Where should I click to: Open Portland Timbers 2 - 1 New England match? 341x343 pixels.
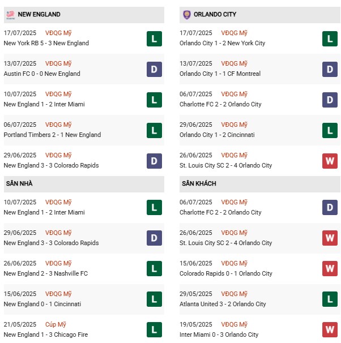(52, 135)
